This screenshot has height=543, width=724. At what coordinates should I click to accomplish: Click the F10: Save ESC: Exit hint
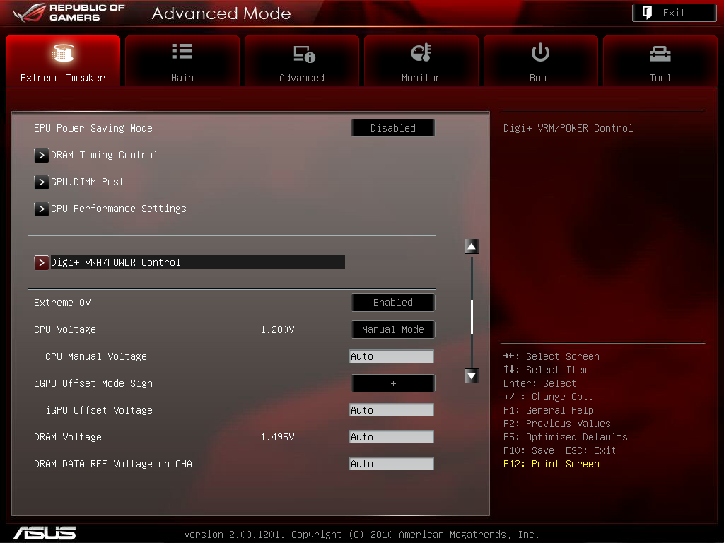[x=560, y=450]
